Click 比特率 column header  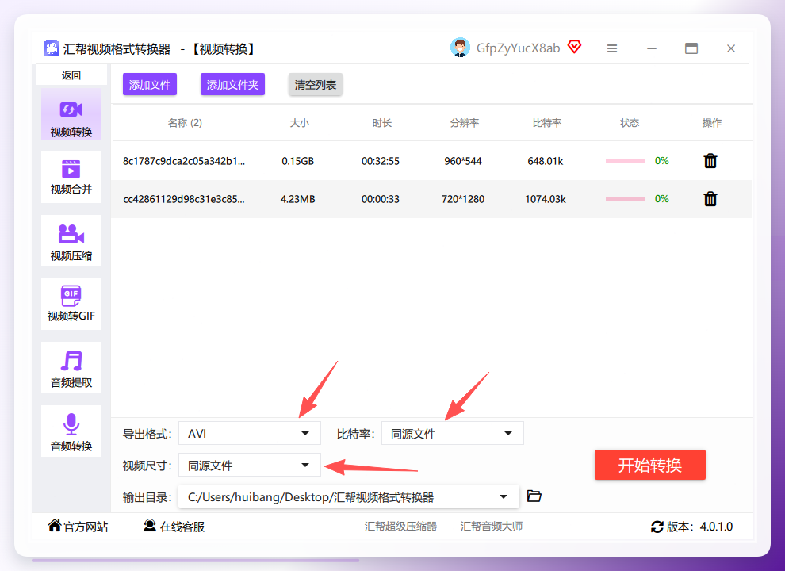click(547, 123)
